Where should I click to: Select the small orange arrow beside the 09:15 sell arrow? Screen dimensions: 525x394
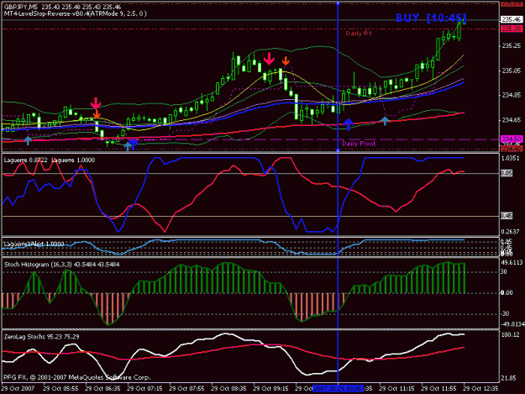[x=286, y=61]
